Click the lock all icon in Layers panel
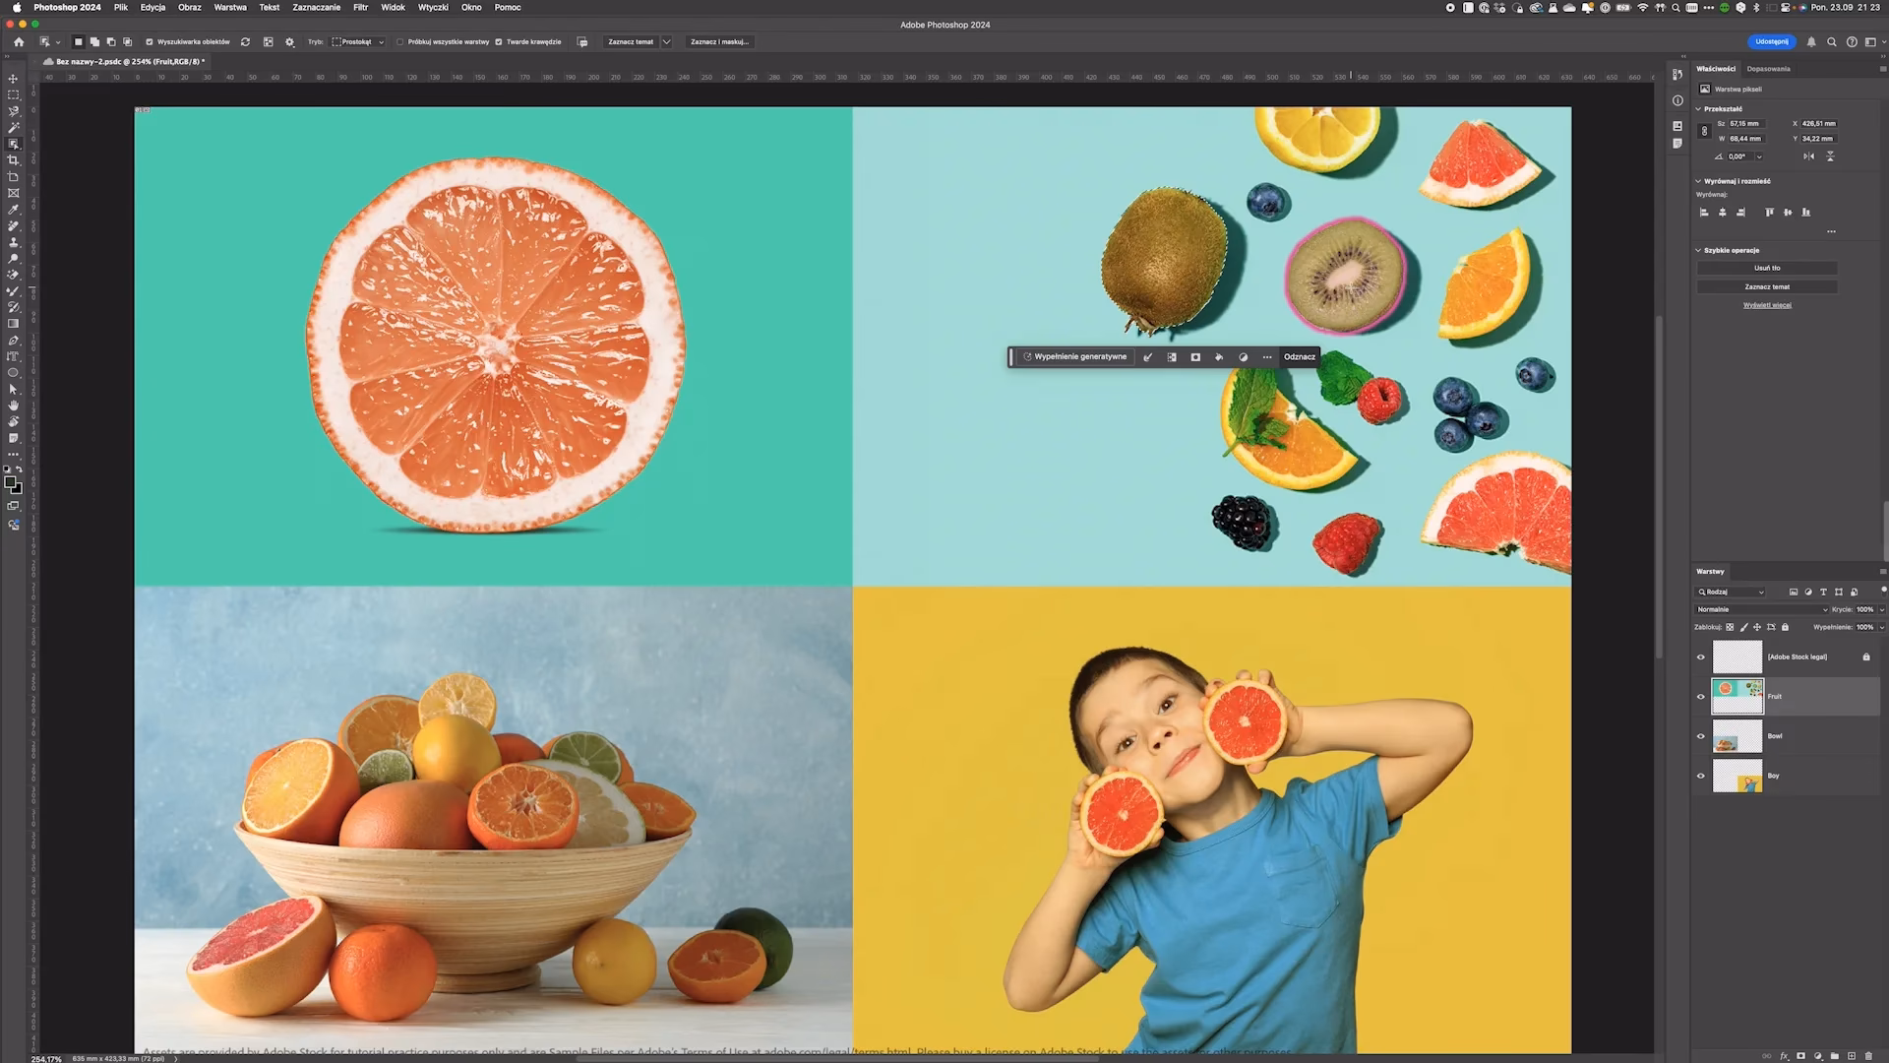Viewport: 1889px width, 1063px height. coord(1785,627)
